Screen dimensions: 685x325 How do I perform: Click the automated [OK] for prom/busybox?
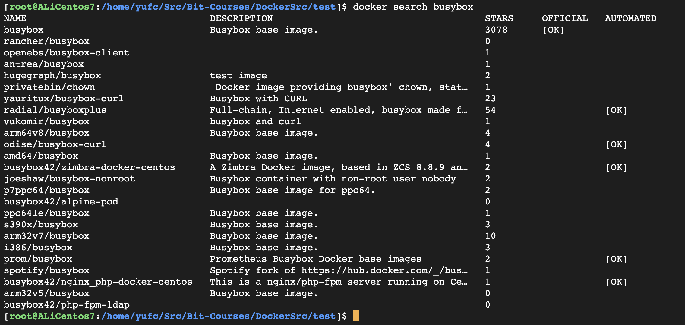616,259
